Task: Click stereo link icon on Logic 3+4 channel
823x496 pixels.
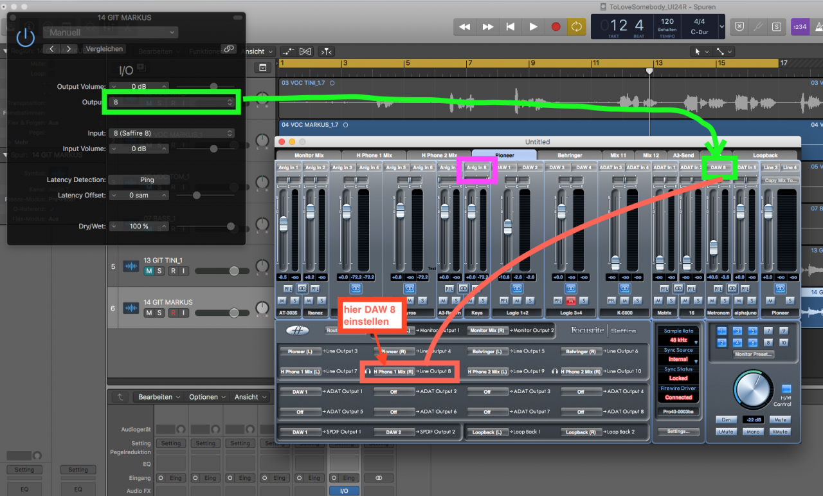Action: click(x=571, y=288)
